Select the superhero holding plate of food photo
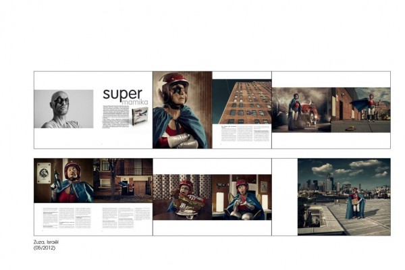Screen dimensions: 405x270 click(x=182, y=196)
